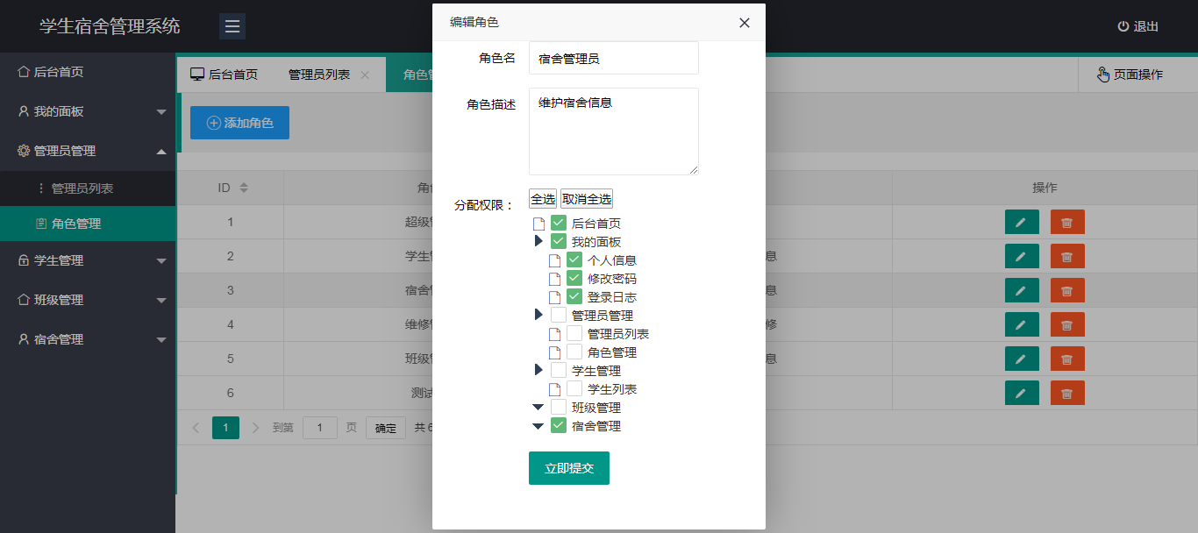Click the edit pencil icon for role ID 3
Image resolution: width=1198 pixels, height=533 pixels.
(1021, 290)
